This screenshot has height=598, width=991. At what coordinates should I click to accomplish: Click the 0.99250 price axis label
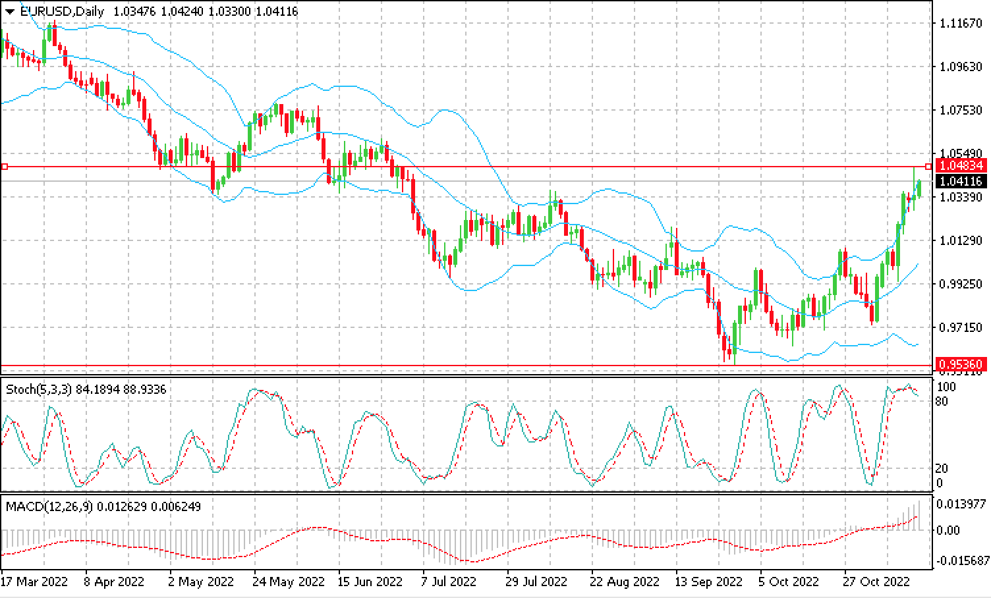click(961, 284)
